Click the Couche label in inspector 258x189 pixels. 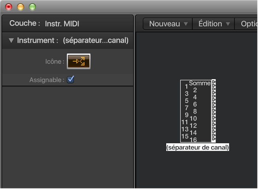tap(25, 24)
